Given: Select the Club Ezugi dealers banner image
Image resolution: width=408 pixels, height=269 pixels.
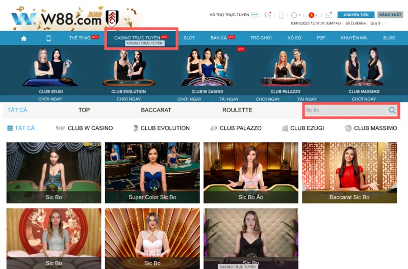Looking at the screenshot, I should (50, 67).
